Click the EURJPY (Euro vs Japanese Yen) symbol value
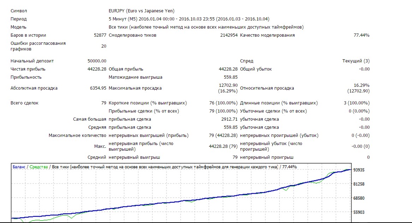The width and height of the screenshot is (412, 223). (x=142, y=11)
